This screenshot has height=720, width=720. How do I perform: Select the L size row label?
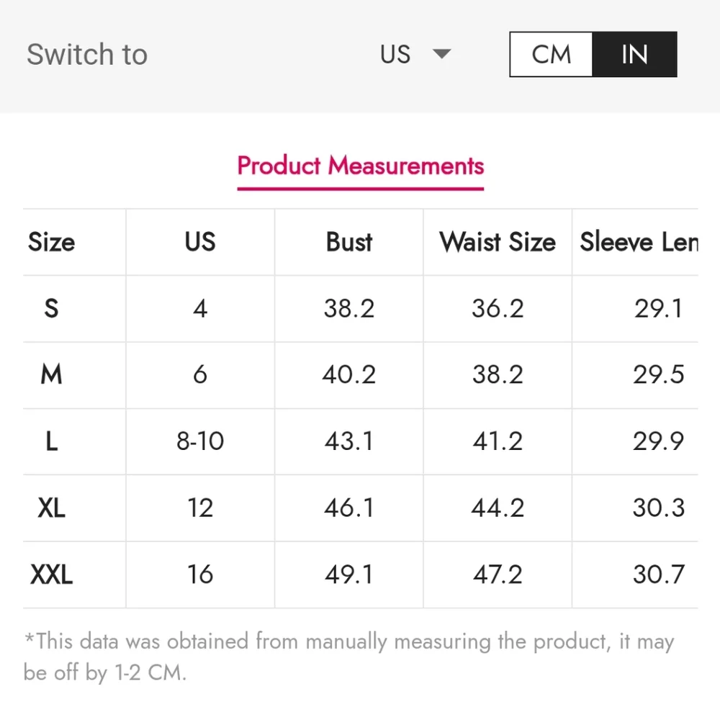[x=51, y=441]
